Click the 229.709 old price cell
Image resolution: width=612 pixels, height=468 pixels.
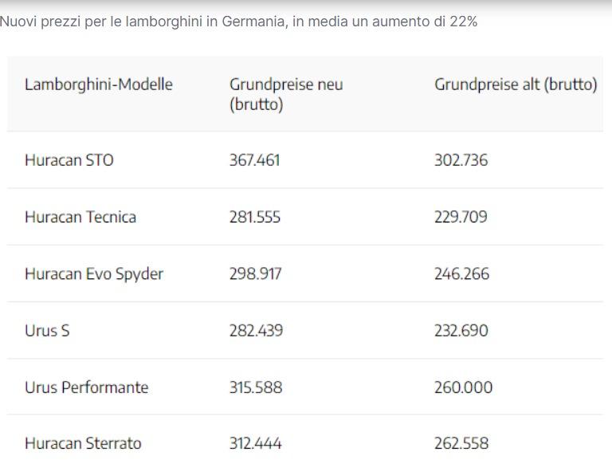click(461, 217)
